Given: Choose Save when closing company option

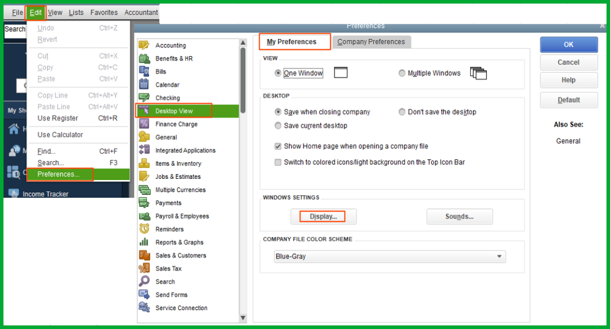Looking at the screenshot, I should pos(278,112).
